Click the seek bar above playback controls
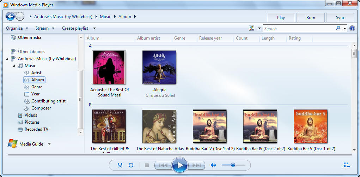The width and height of the screenshot is (360, 177). click(180, 155)
